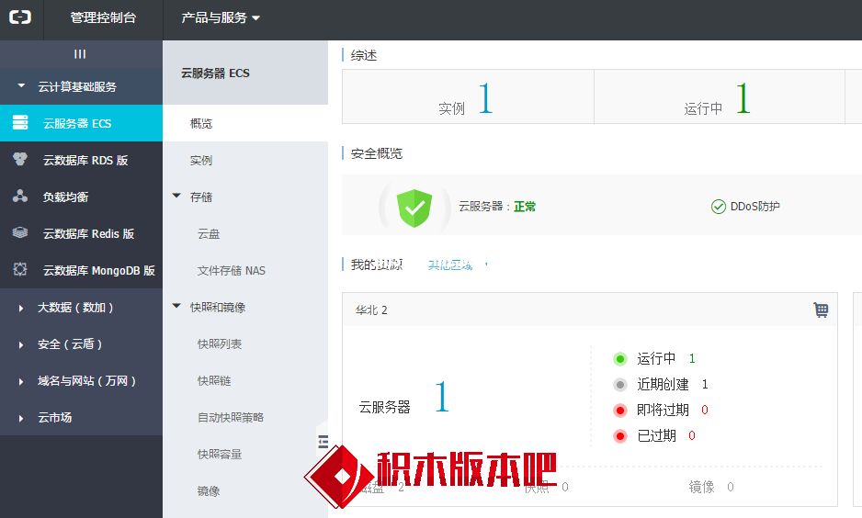Collapse the 存储 section
862x518 pixels.
(176, 197)
